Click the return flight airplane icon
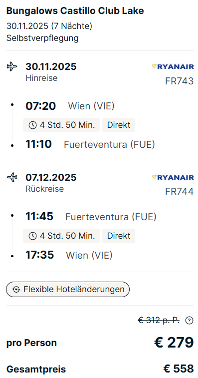 click(x=12, y=177)
